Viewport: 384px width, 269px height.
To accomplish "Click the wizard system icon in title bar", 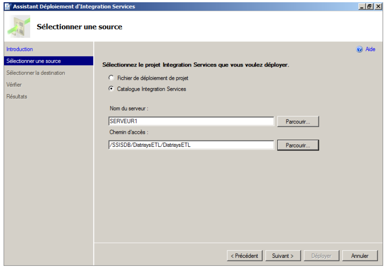I will pos(7,6).
